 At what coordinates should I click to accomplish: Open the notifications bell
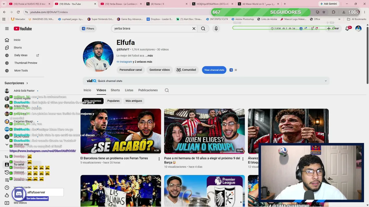[347, 28]
